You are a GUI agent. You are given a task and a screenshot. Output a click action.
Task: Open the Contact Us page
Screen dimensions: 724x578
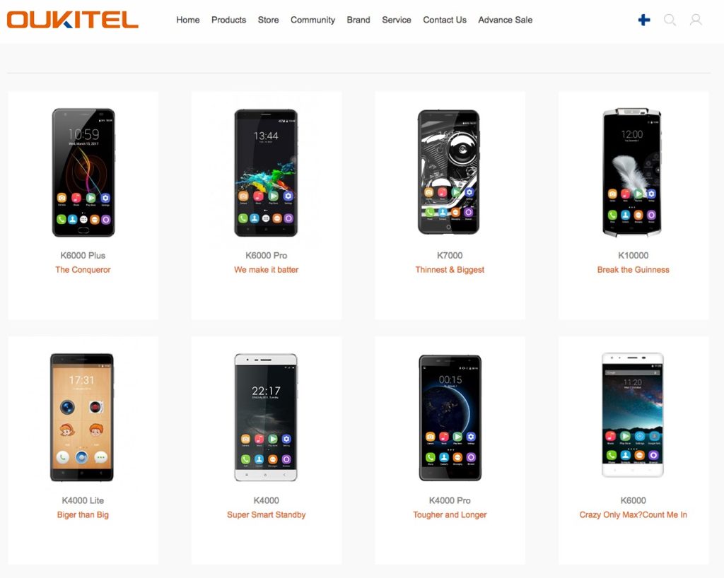tap(445, 20)
